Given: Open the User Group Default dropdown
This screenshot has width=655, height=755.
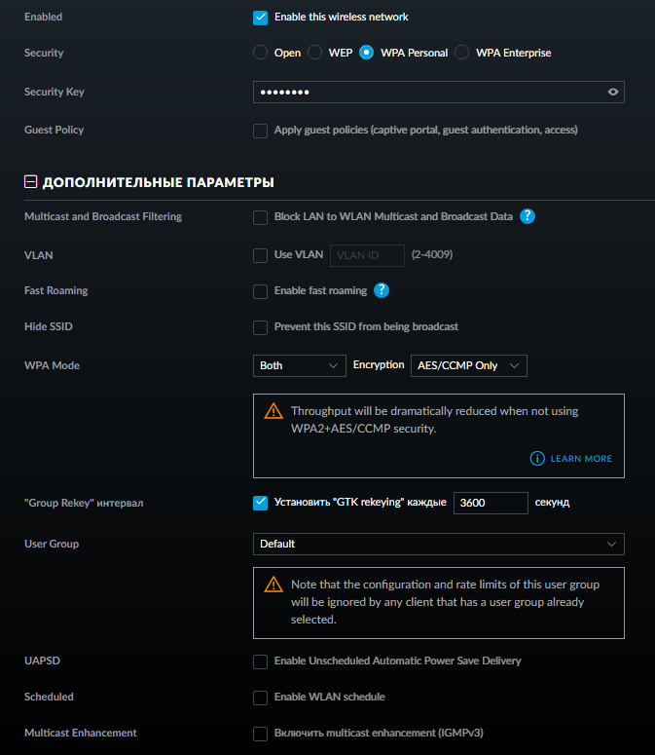Looking at the screenshot, I should 439,545.
